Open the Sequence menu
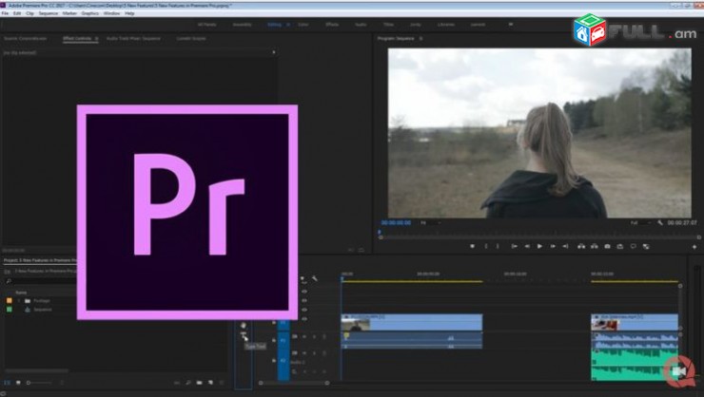 pyautogui.click(x=48, y=13)
